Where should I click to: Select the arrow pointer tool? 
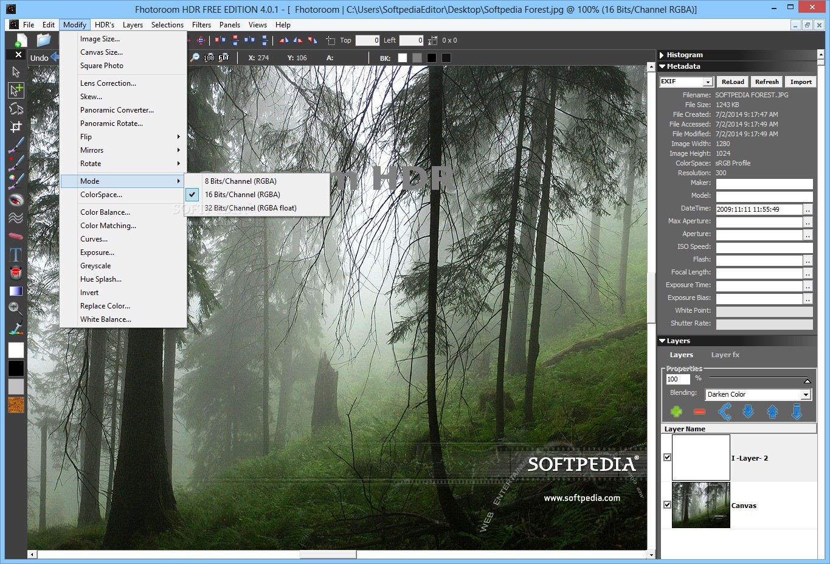click(16, 72)
